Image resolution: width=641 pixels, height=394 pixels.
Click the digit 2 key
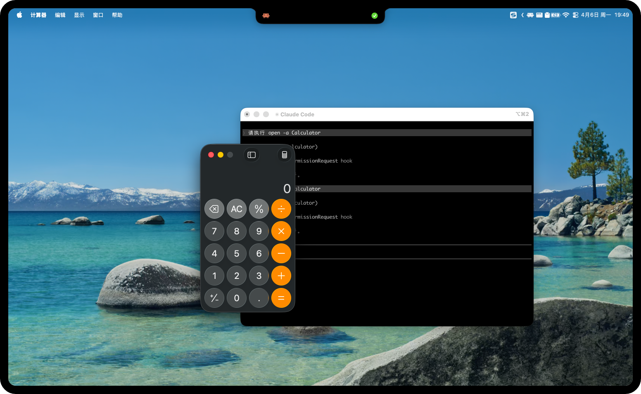[x=237, y=276]
